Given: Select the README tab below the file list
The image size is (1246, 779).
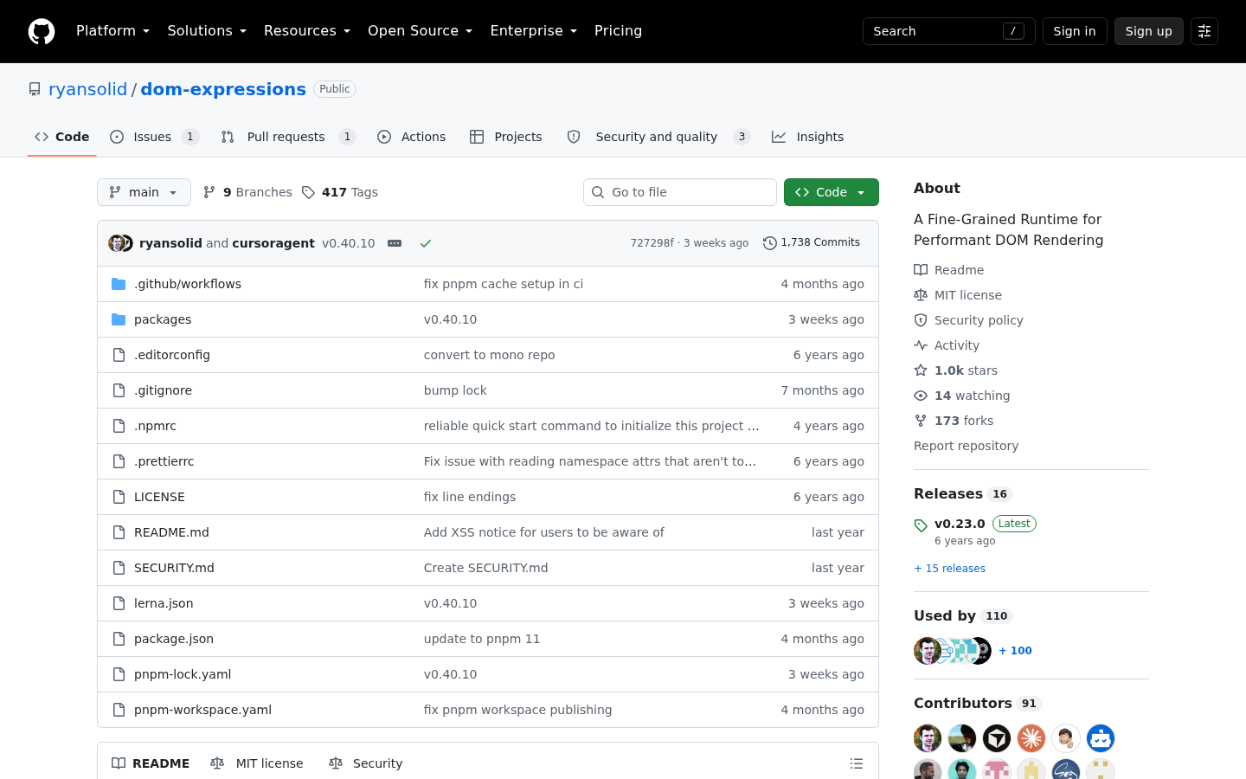Looking at the screenshot, I should click(151, 763).
